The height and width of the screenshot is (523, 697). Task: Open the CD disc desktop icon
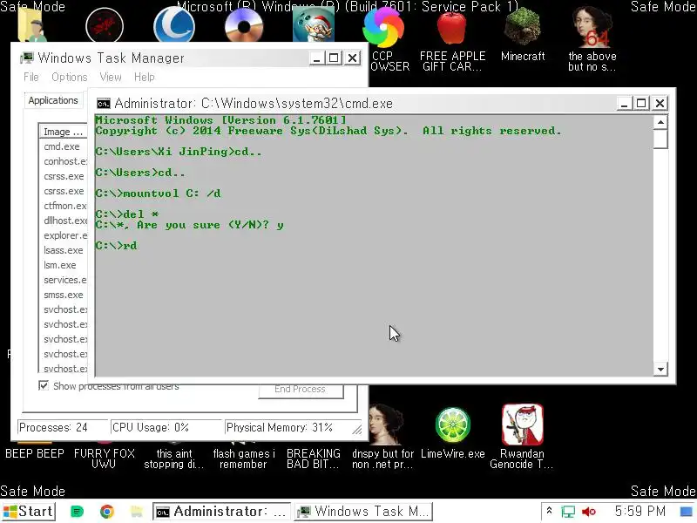point(244,25)
